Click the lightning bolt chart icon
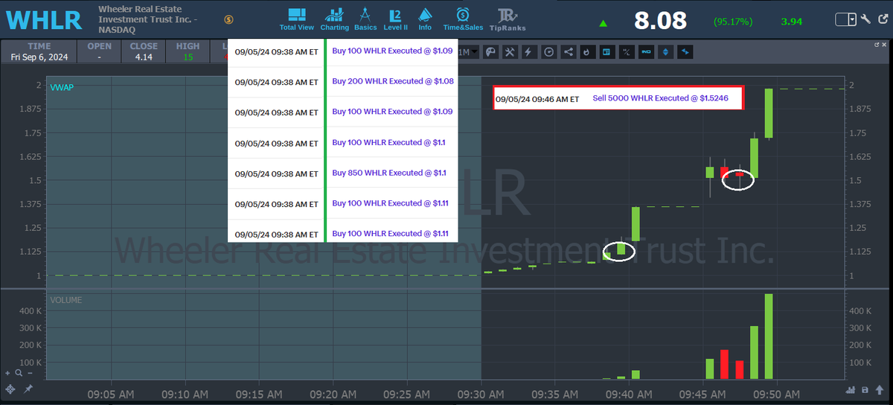 [529, 52]
